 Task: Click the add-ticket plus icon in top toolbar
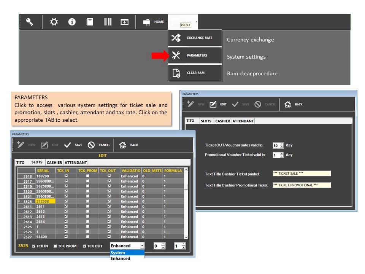[x=125, y=22]
